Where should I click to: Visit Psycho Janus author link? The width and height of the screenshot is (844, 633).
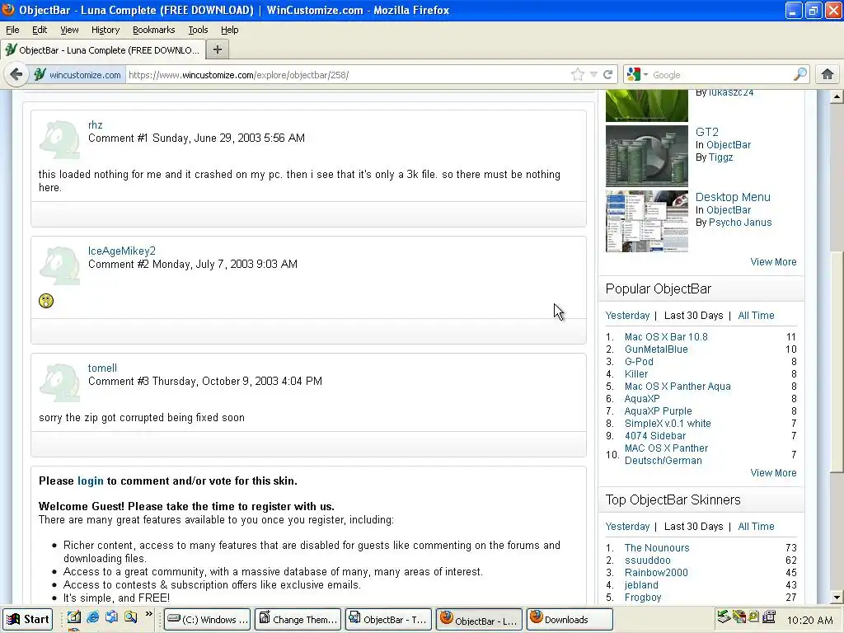pos(740,223)
